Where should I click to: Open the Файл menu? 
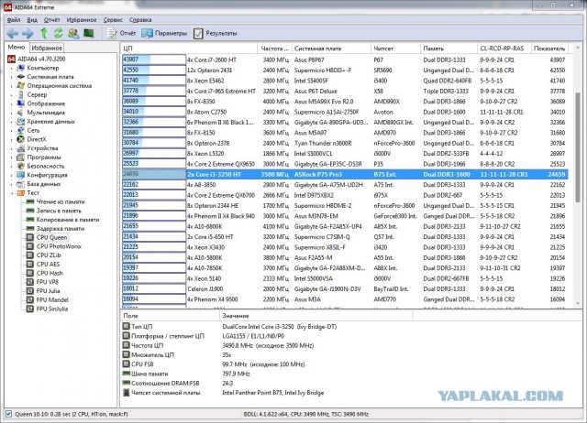(x=13, y=18)
